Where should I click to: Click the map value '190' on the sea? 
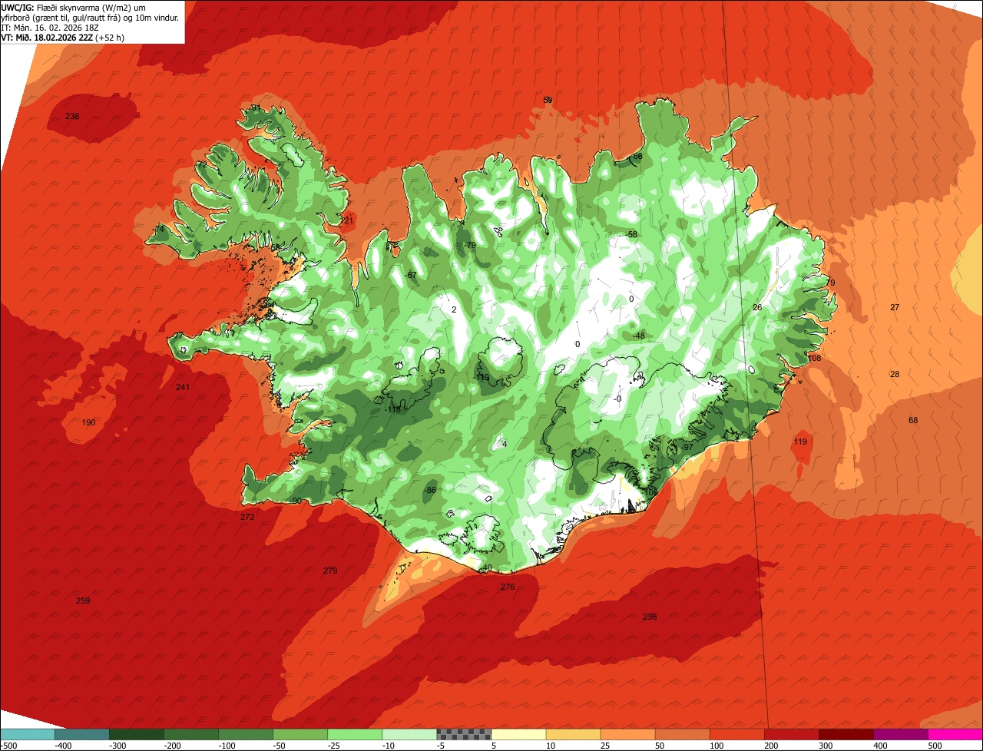[x=88, y=422]
